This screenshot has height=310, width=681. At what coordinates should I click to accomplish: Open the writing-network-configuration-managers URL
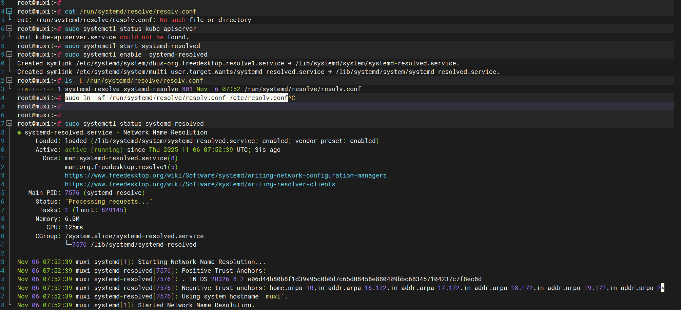(x=226, y=175)
